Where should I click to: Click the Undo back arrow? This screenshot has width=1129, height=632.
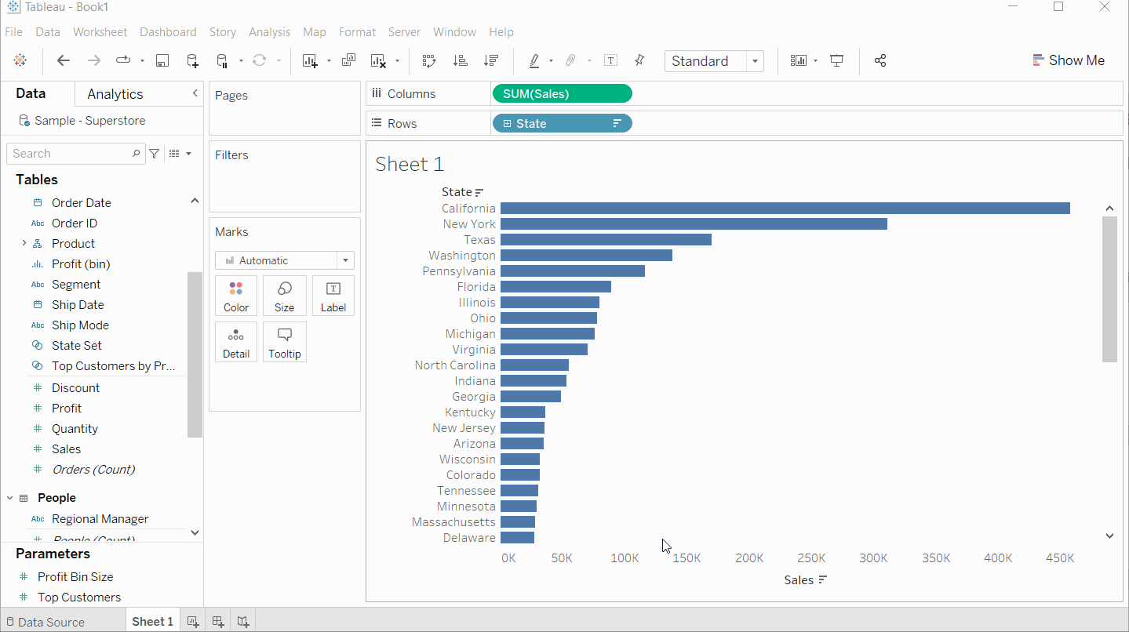tap(64, 61)
